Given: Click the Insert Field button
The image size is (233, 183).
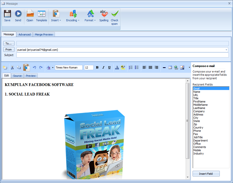Looking at the screenshot, I should (x=206, y=173).
